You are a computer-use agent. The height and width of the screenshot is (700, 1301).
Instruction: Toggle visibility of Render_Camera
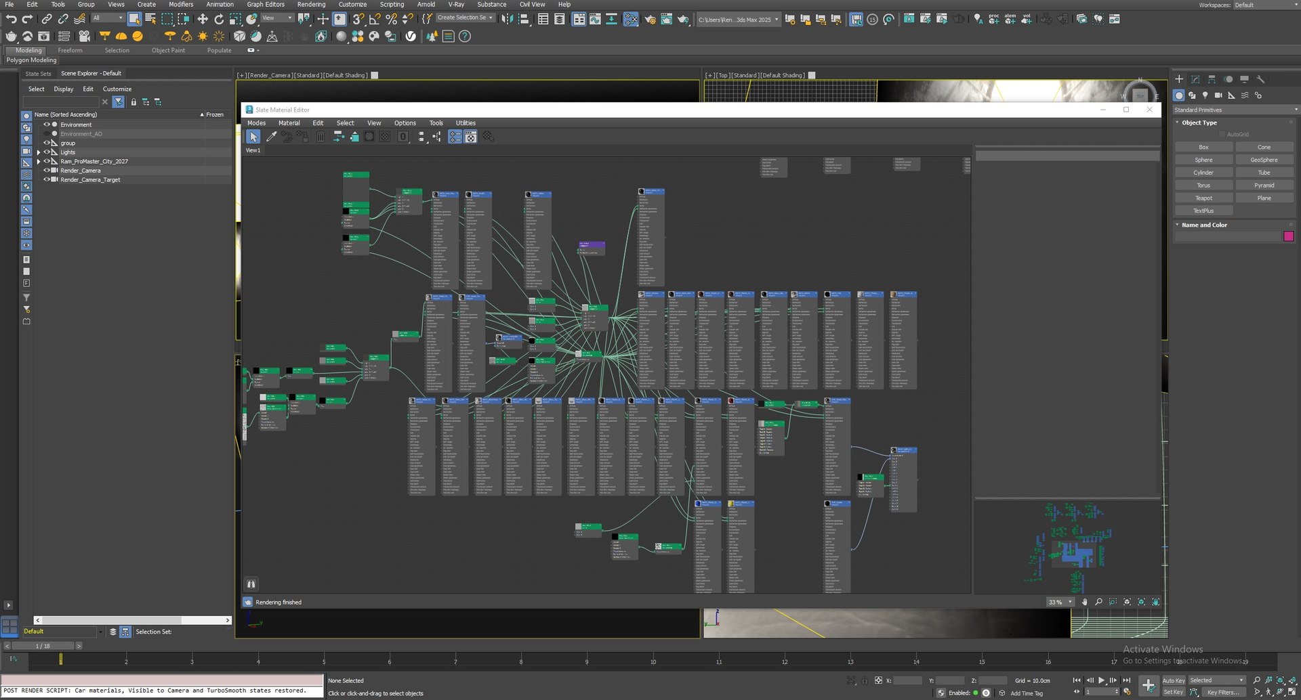pyautogui.click(x=47, y=171)
